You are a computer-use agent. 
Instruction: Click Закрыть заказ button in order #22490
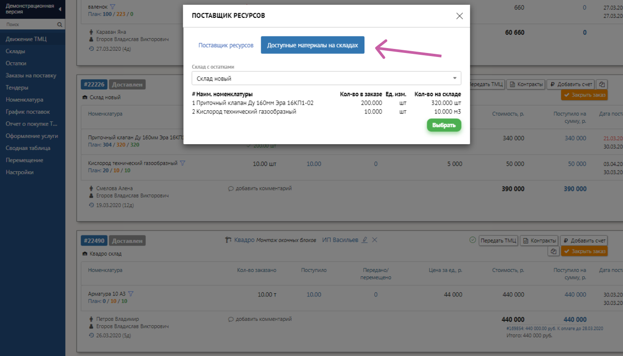584,251
